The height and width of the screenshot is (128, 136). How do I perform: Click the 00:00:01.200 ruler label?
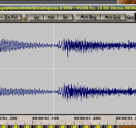pyautogui.click(x=8, y=118)
